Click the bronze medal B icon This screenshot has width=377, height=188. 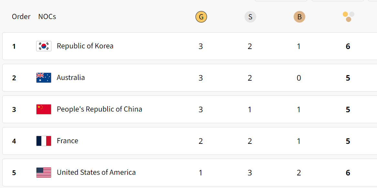pyautogui.click(x=299, y=17)
